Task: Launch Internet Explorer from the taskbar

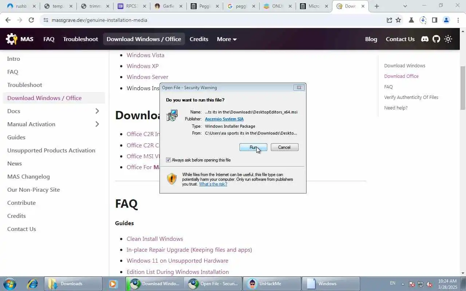Action: point(32,284)
